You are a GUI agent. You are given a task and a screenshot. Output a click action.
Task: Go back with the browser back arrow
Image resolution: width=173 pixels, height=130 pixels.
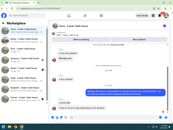click(x=2, y=8)
